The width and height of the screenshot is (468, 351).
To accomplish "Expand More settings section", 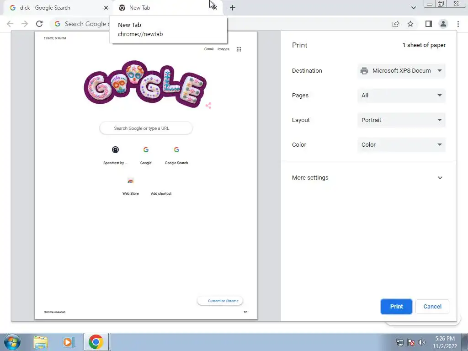I will coord(368,178).
